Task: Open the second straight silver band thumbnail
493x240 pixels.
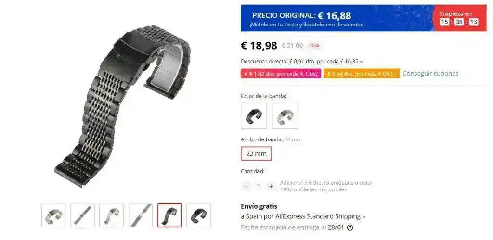Action: (82, 215)
